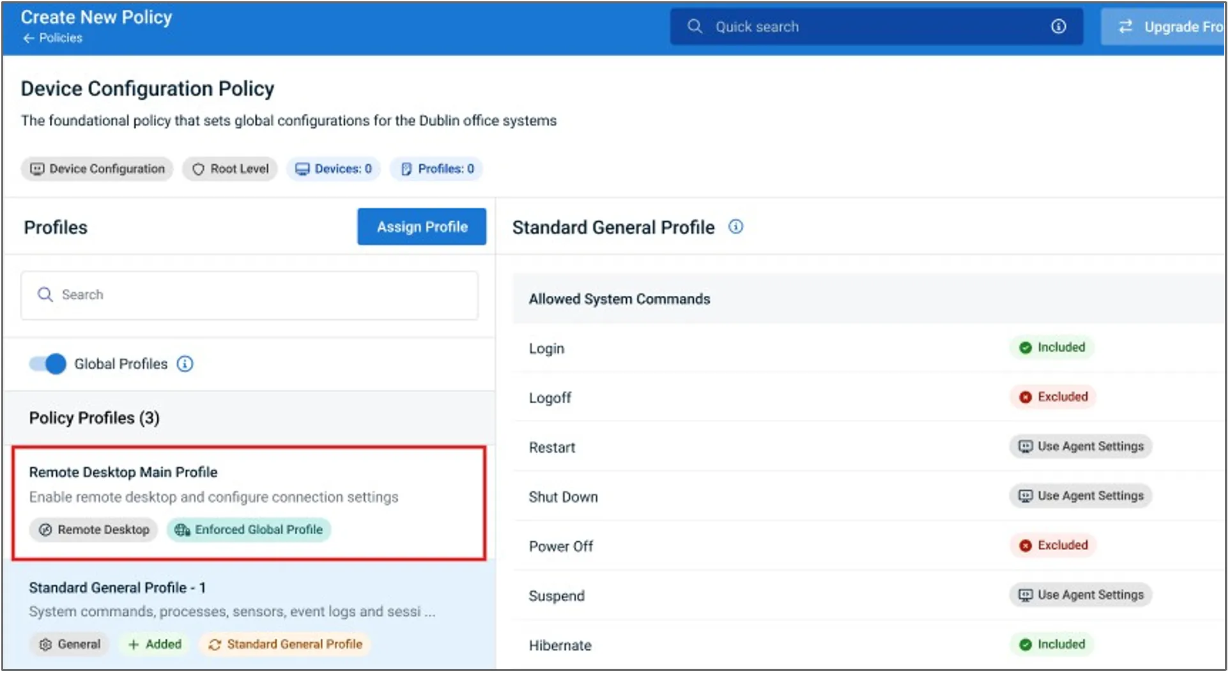Click the Devices: 0 badge
This screenshot has width=1230, height=676.
tap(334, 169)
